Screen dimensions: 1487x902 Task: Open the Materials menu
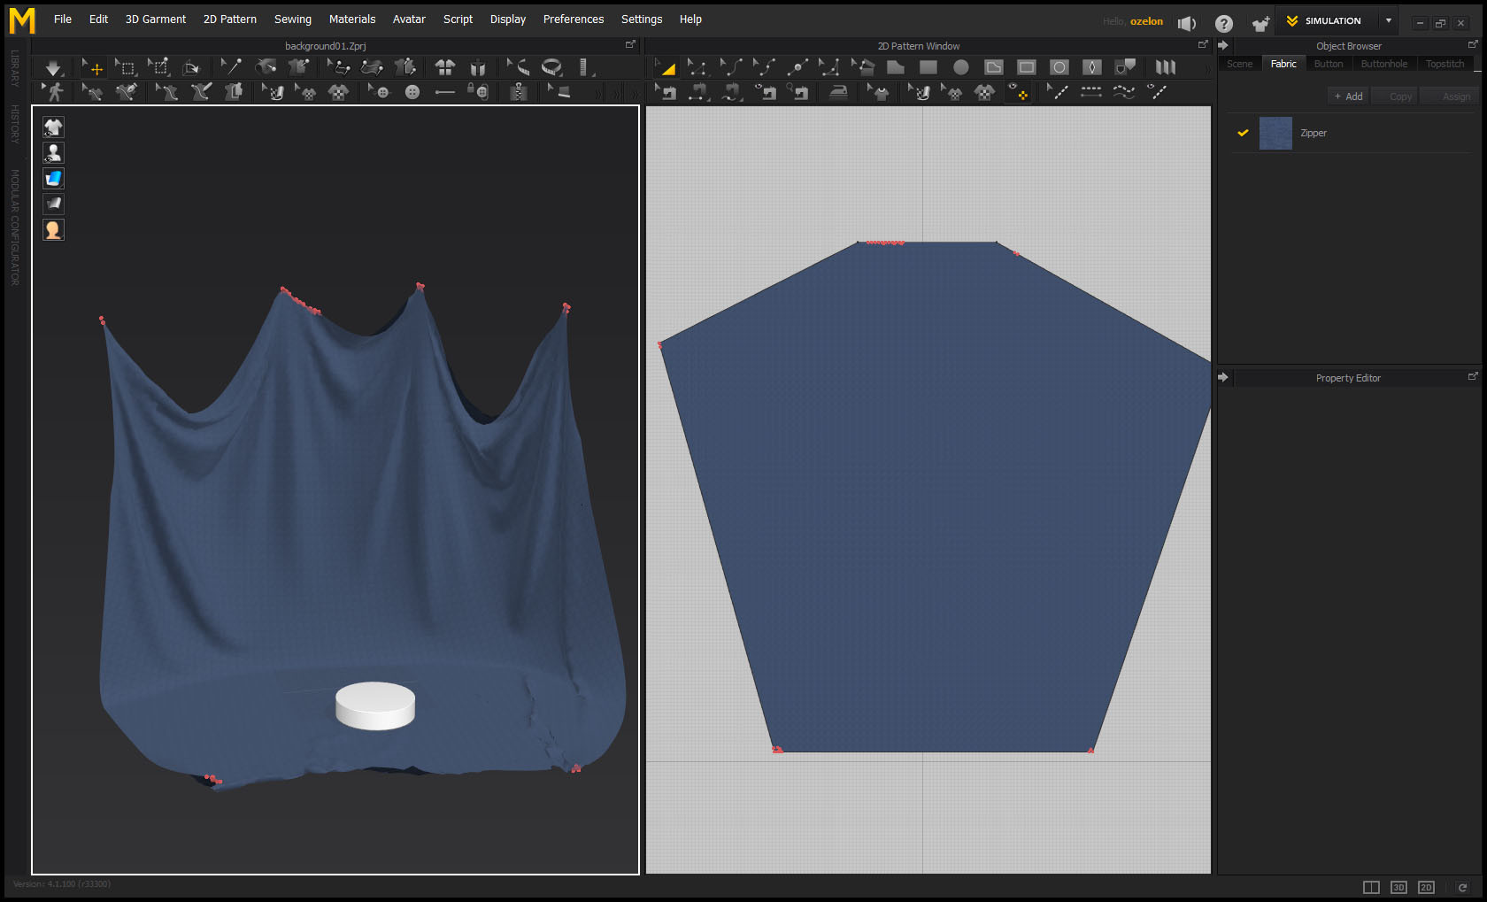351,19
